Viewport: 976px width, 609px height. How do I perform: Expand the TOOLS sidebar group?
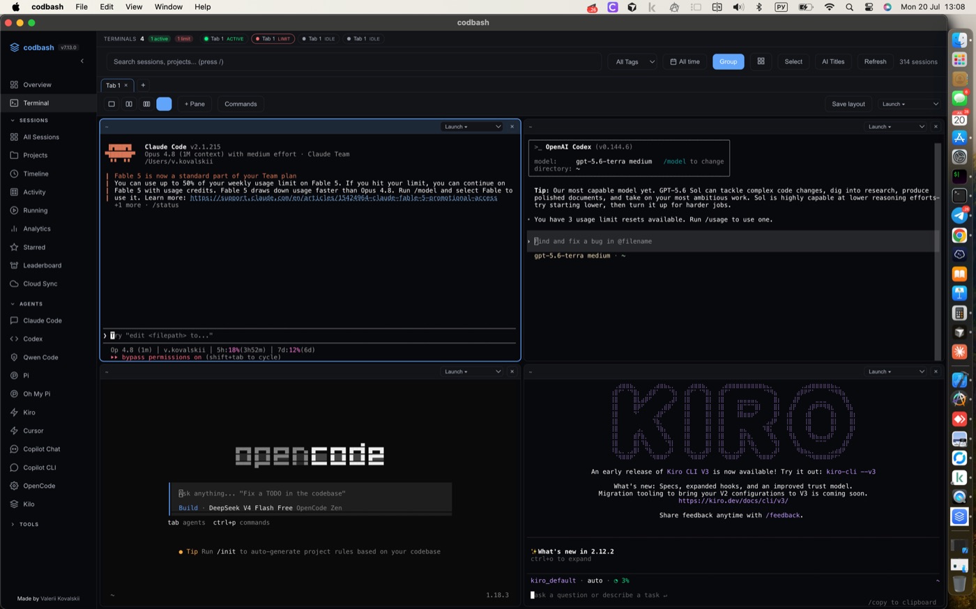25,524
